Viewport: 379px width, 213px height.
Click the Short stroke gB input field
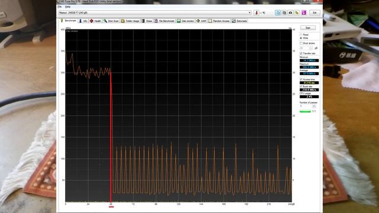pos(304,48)
